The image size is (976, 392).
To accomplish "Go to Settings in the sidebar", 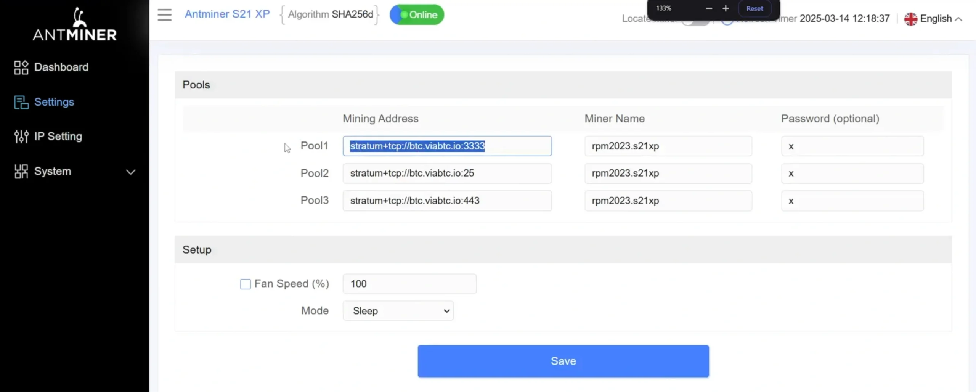I will point(44,102).
